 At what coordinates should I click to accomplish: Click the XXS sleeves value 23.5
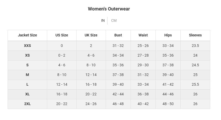[195, 46]
